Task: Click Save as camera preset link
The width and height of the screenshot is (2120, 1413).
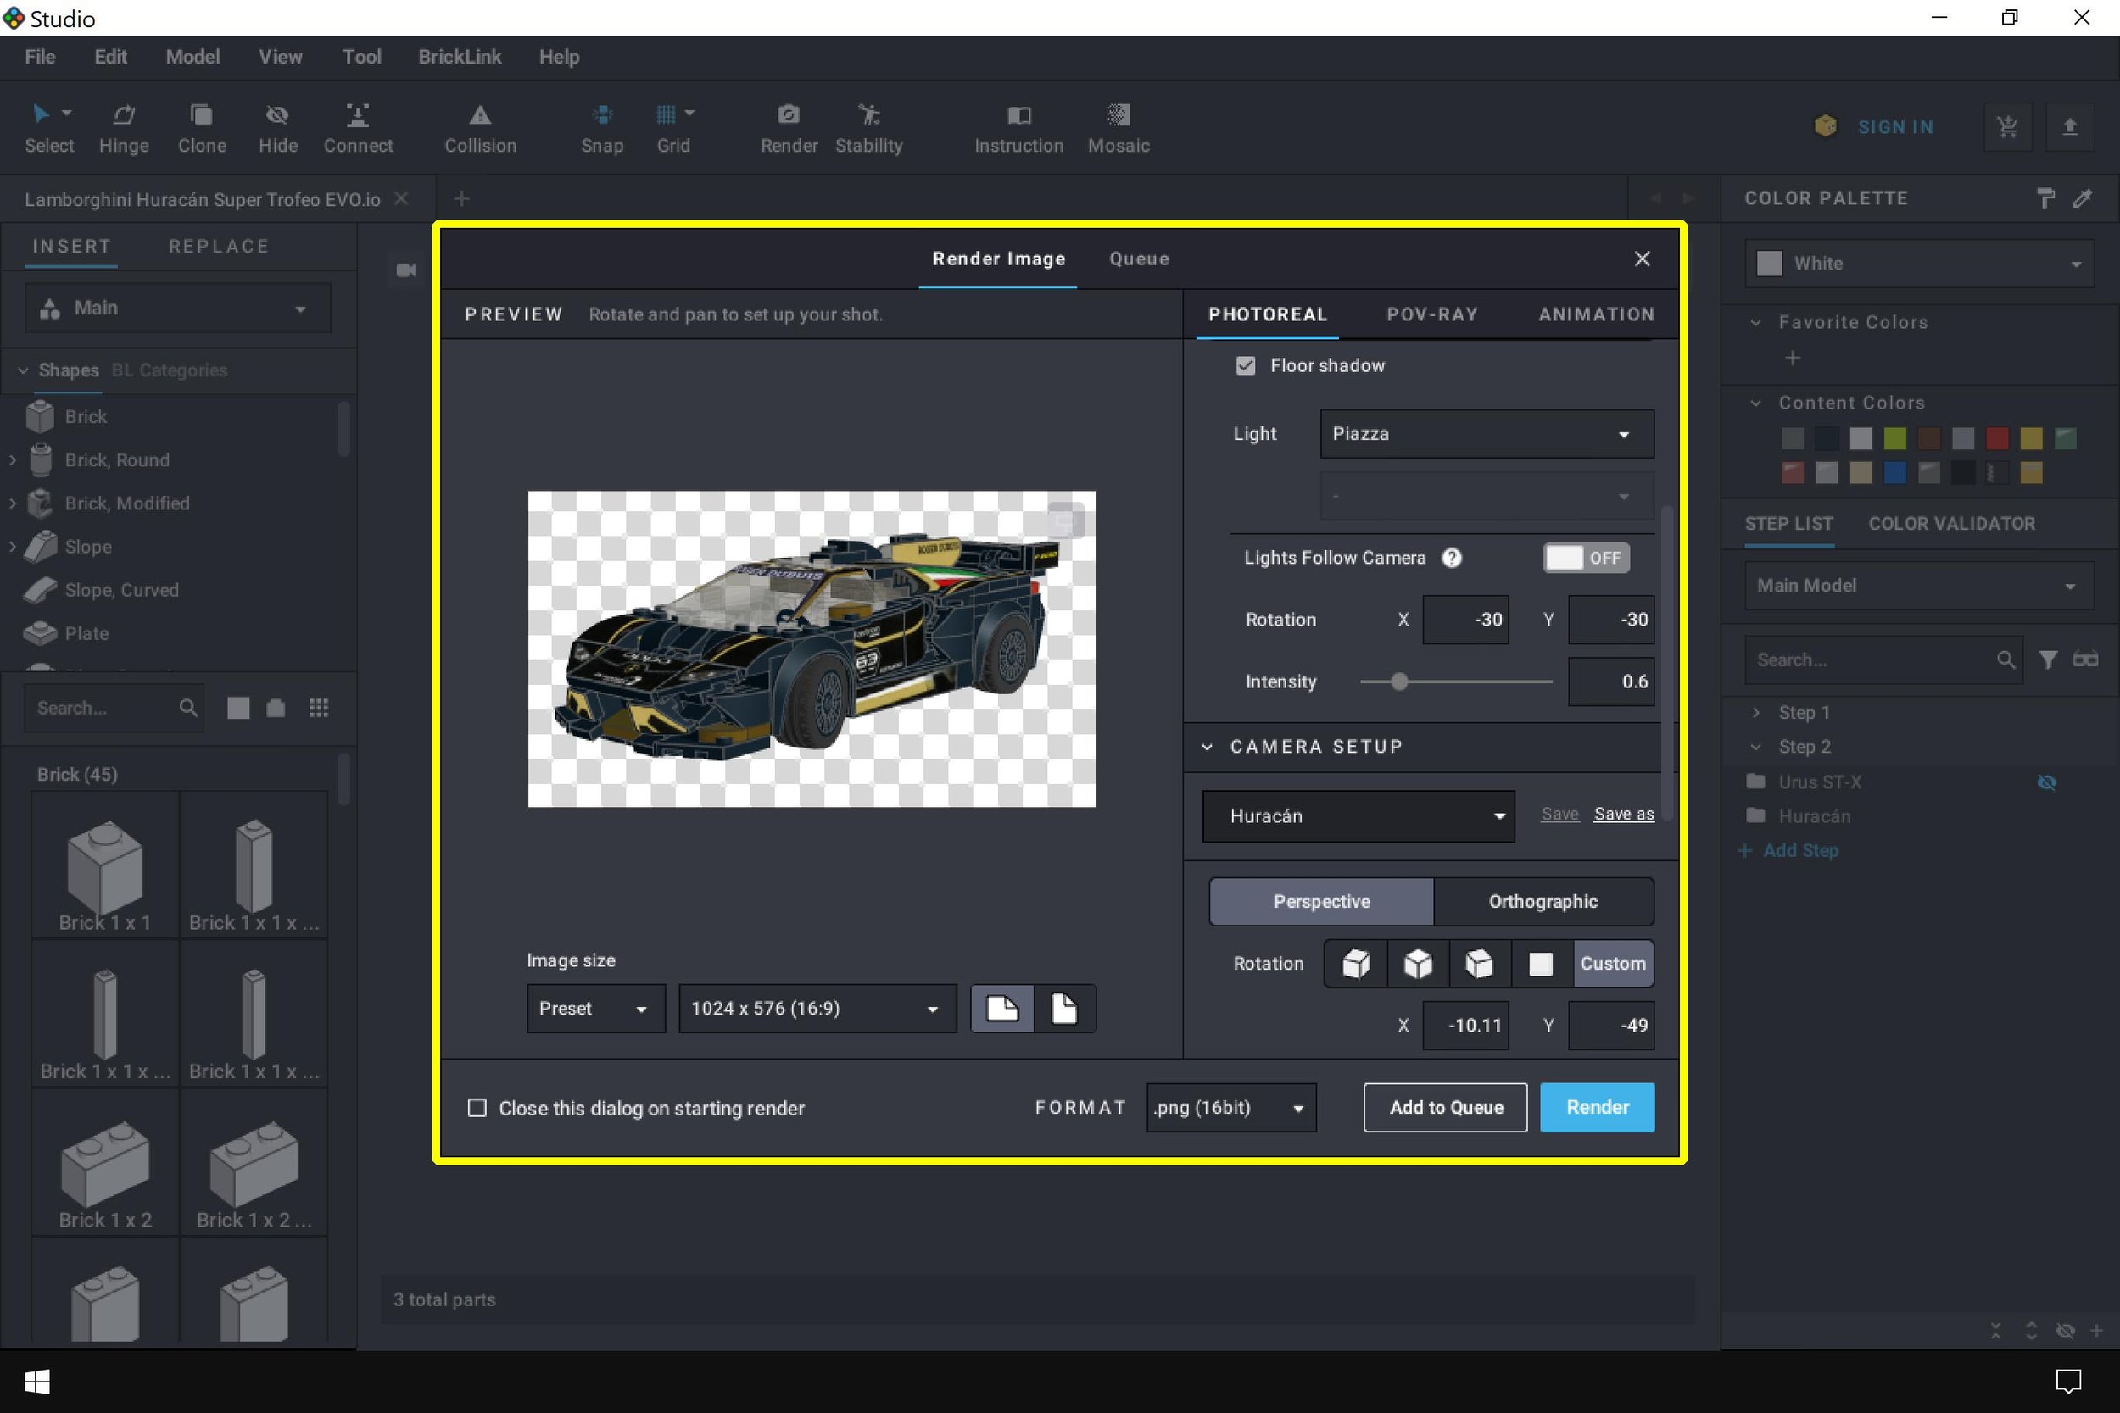Action: [1623, 814]
